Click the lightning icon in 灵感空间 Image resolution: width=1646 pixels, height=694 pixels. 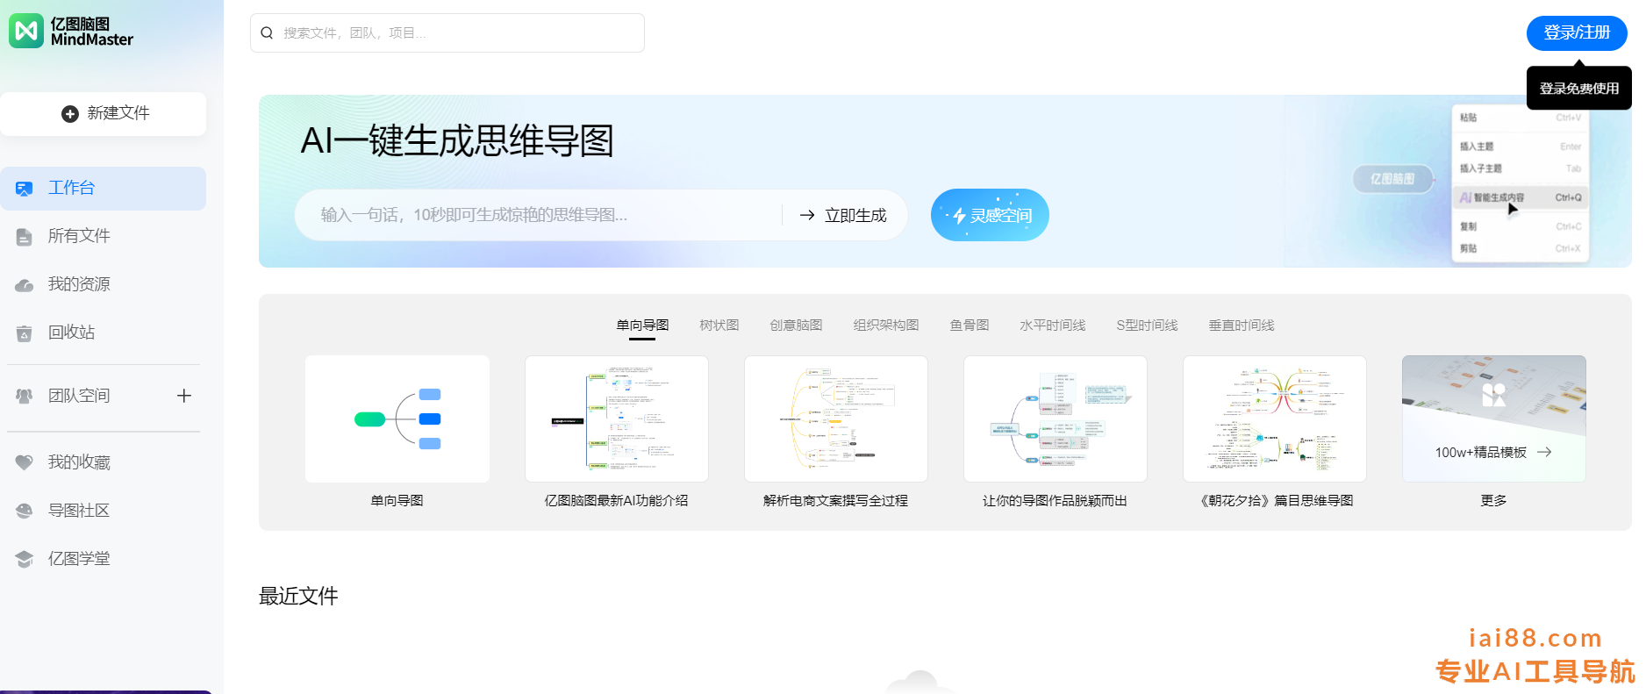point(959,216)
